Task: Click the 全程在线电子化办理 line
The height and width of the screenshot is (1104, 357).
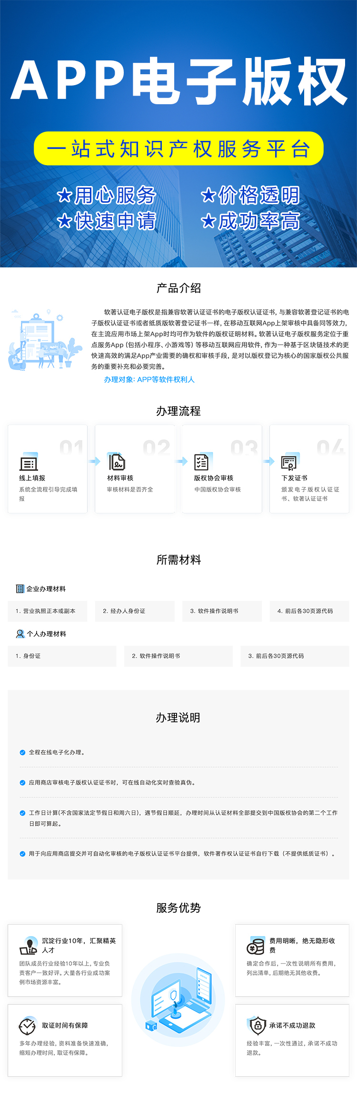Action: click(x=57, y=752)
